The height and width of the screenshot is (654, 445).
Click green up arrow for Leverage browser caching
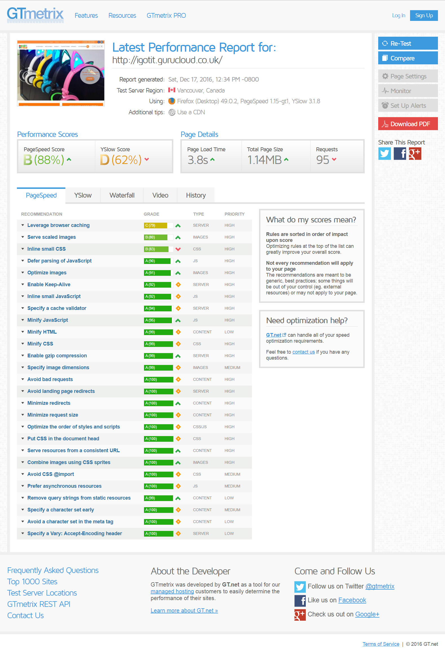pyautogui.click(x=178, y=226)
